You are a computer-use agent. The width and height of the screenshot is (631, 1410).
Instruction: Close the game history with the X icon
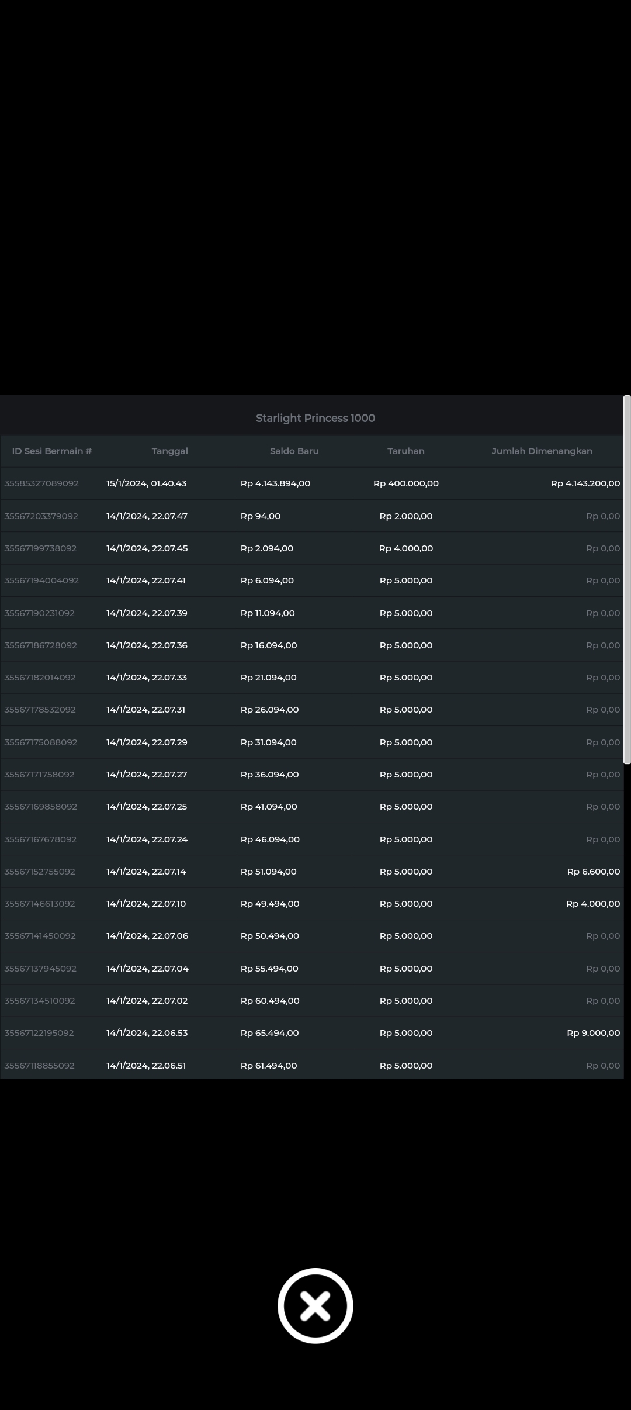315,1305
